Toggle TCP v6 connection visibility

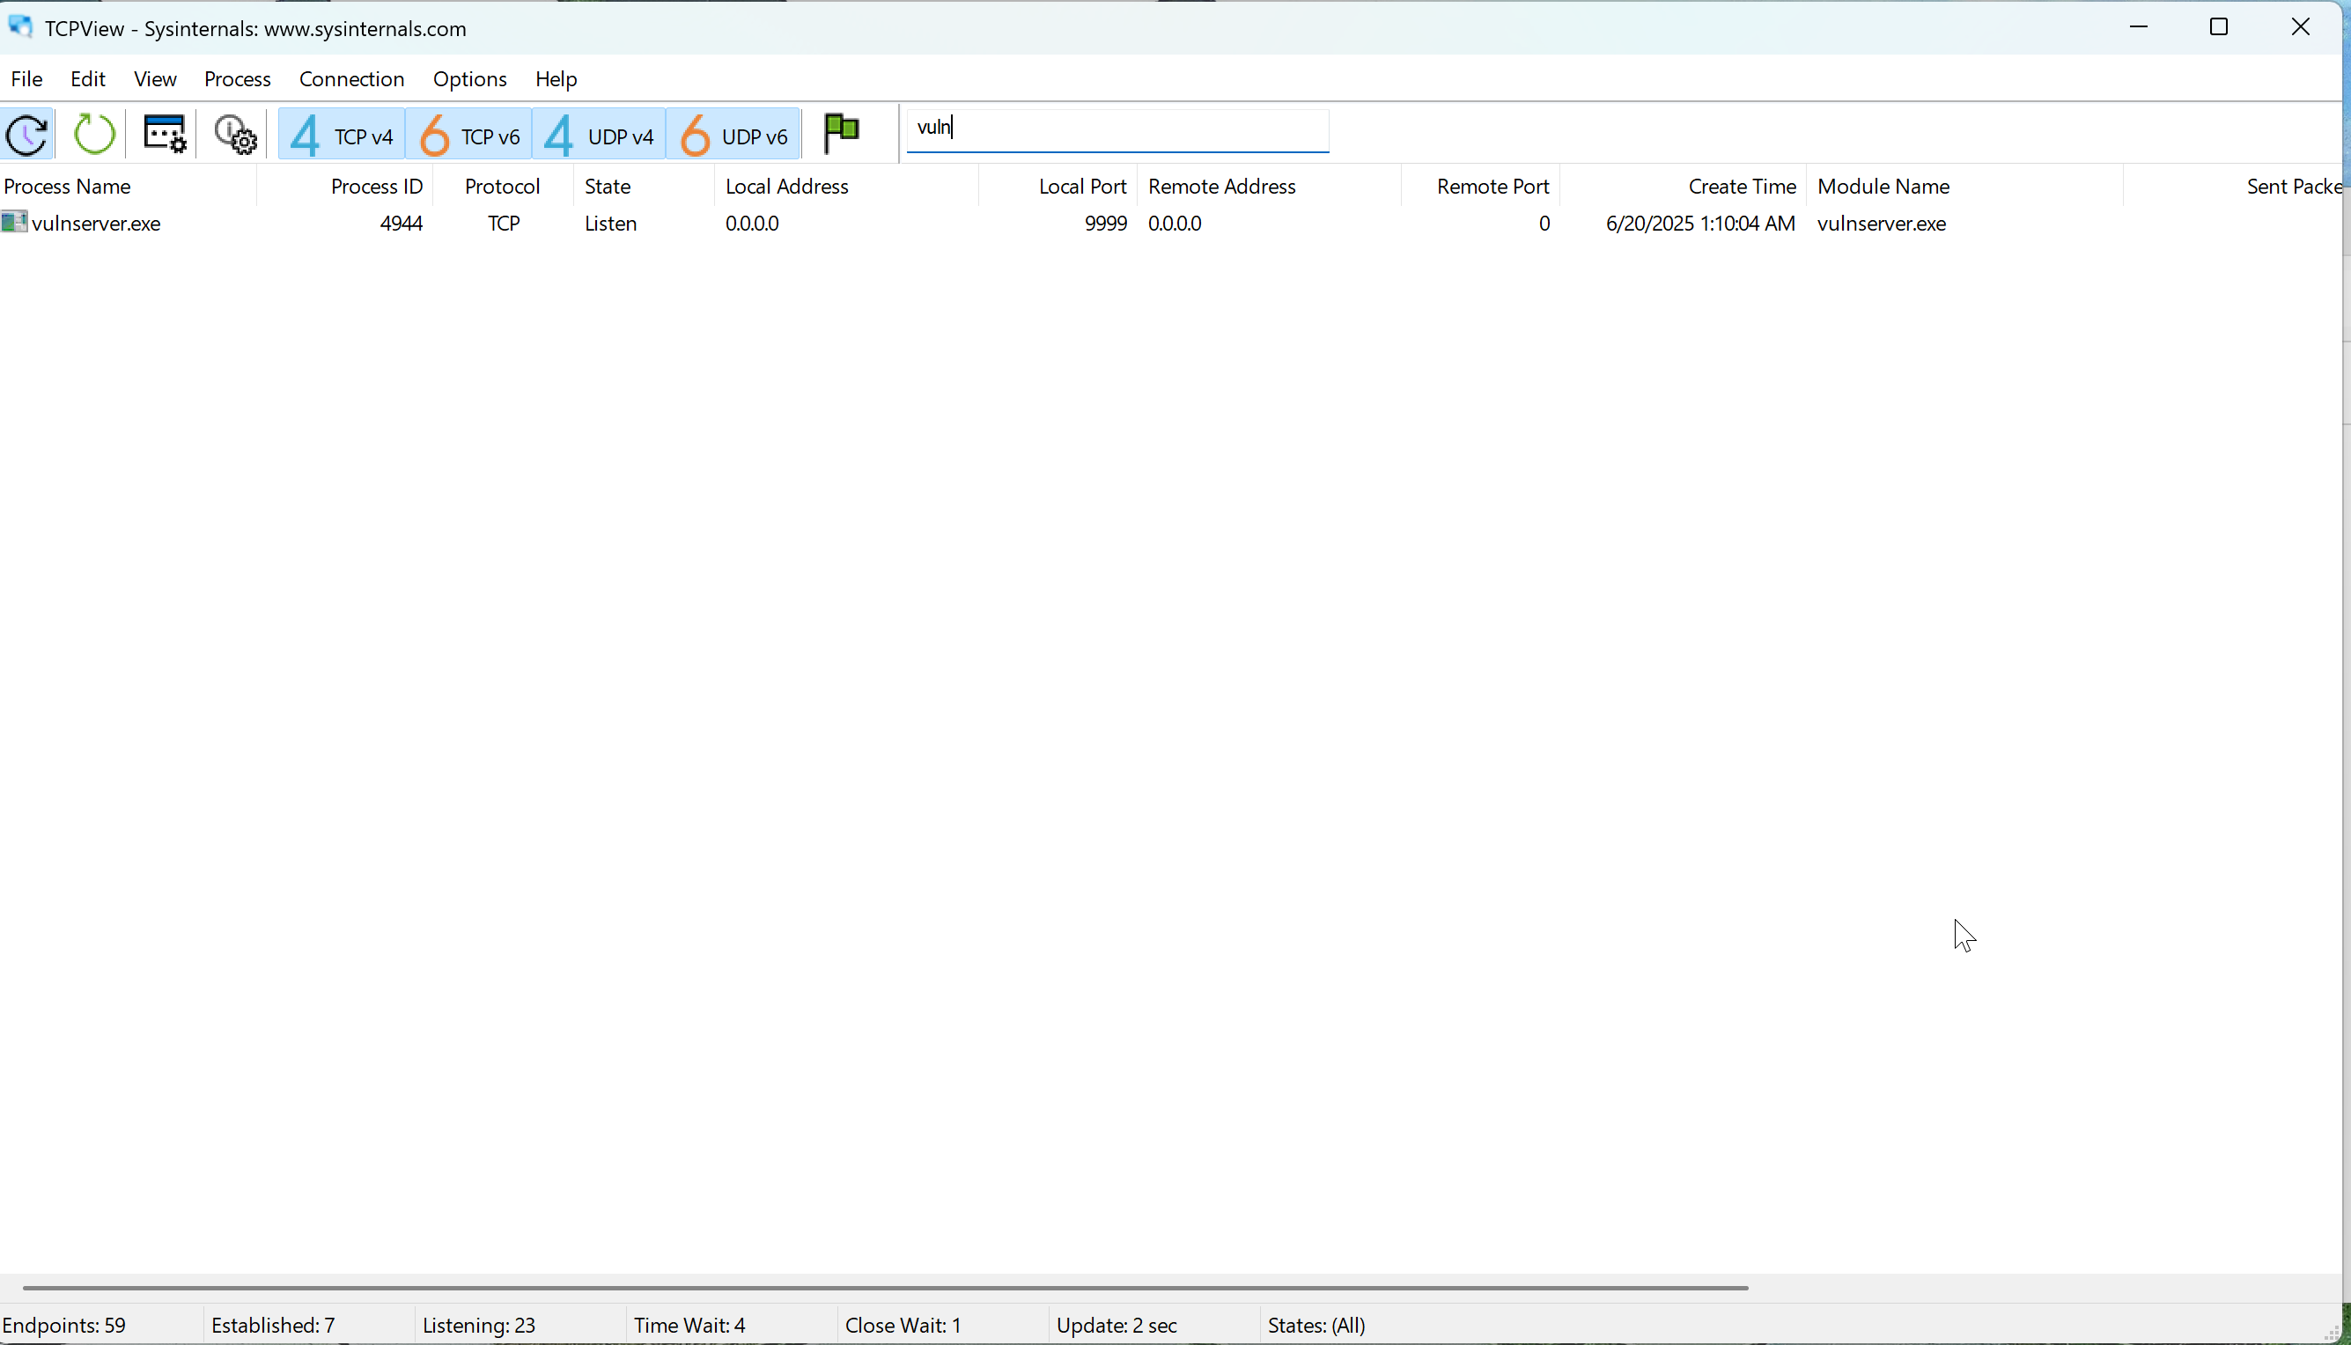470,134
